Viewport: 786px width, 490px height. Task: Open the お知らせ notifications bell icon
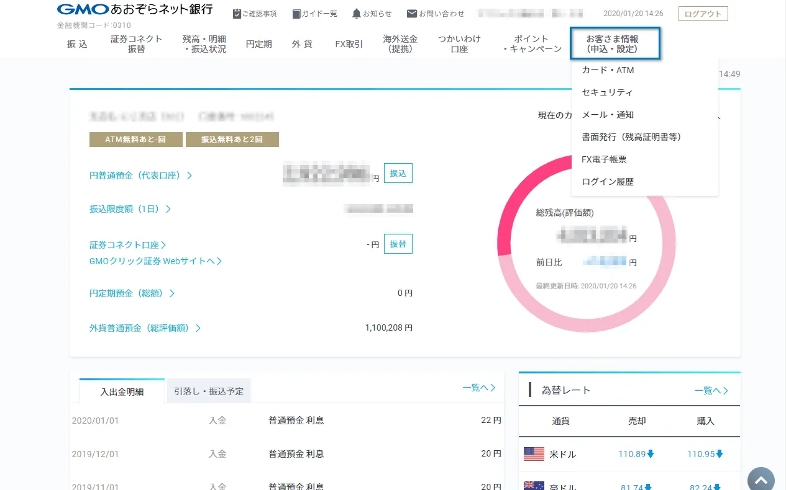tap(356, 13)
